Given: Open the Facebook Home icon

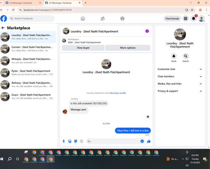Looking at the screenshot, I should pos(83,18).
